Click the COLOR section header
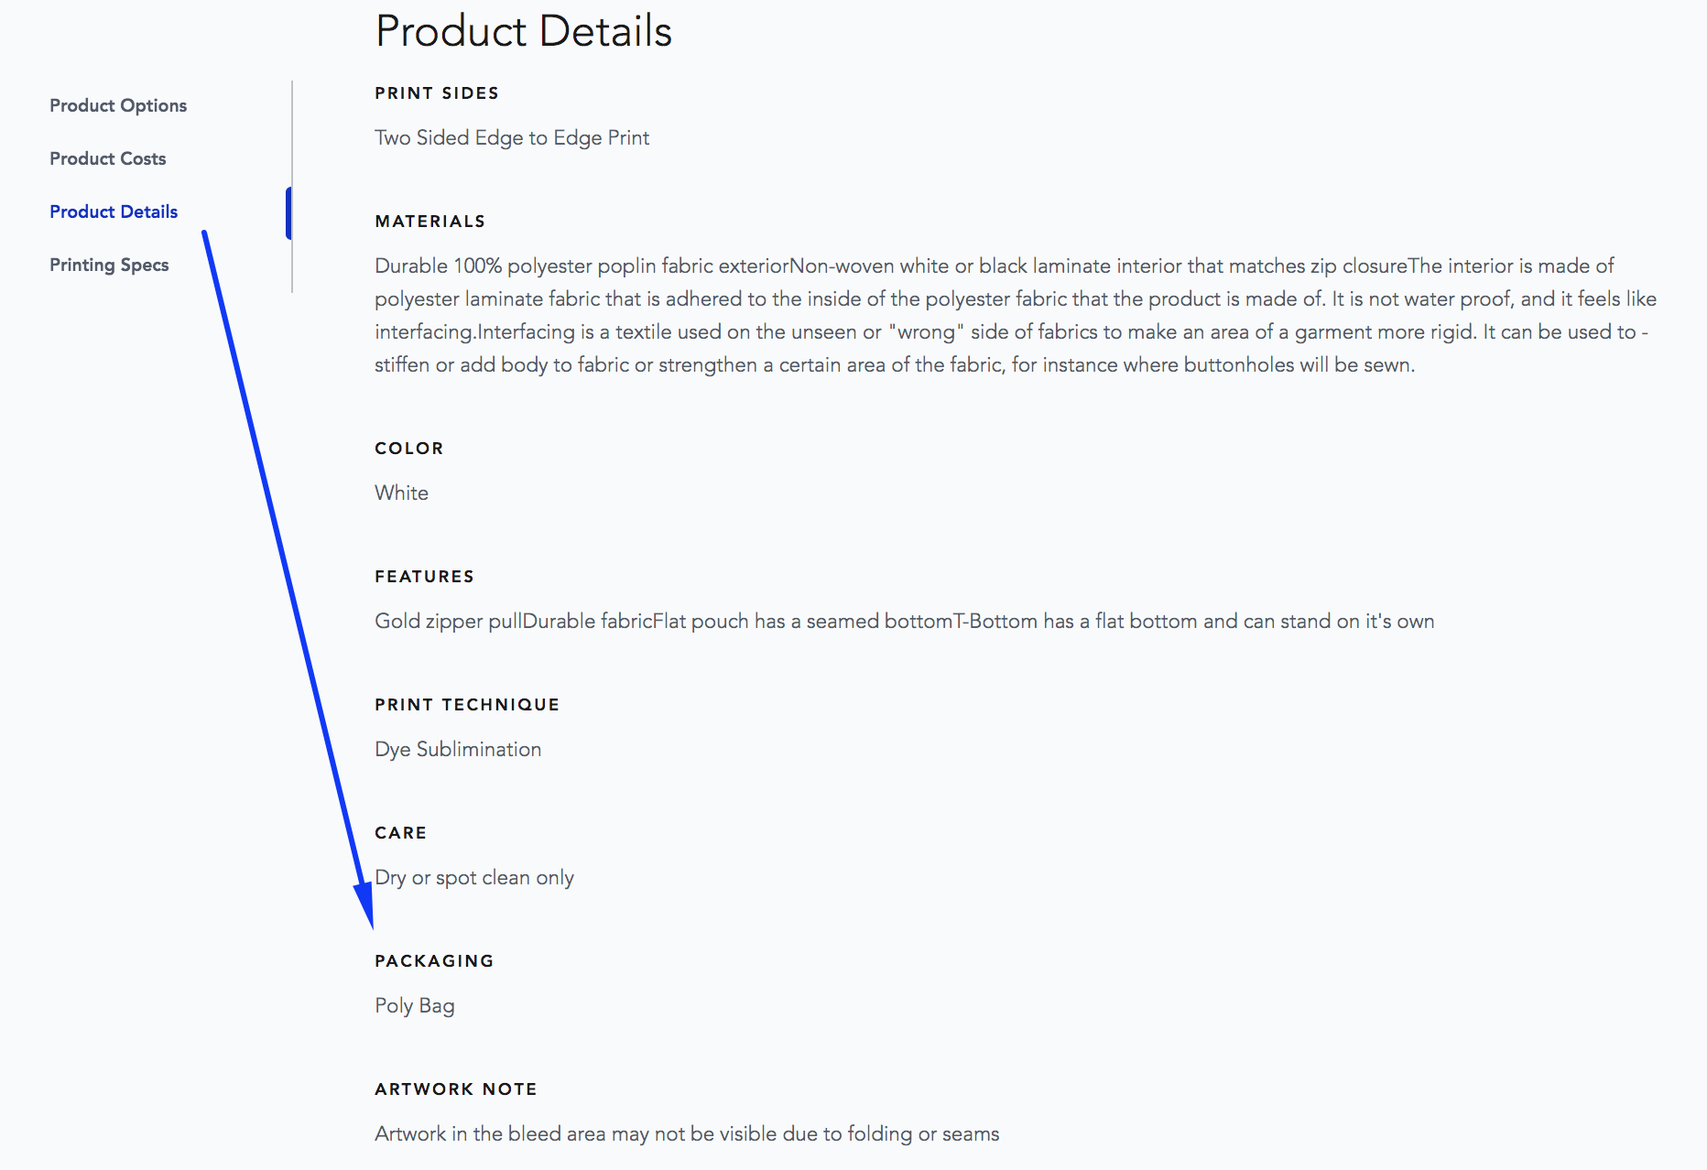 (408, 448)
